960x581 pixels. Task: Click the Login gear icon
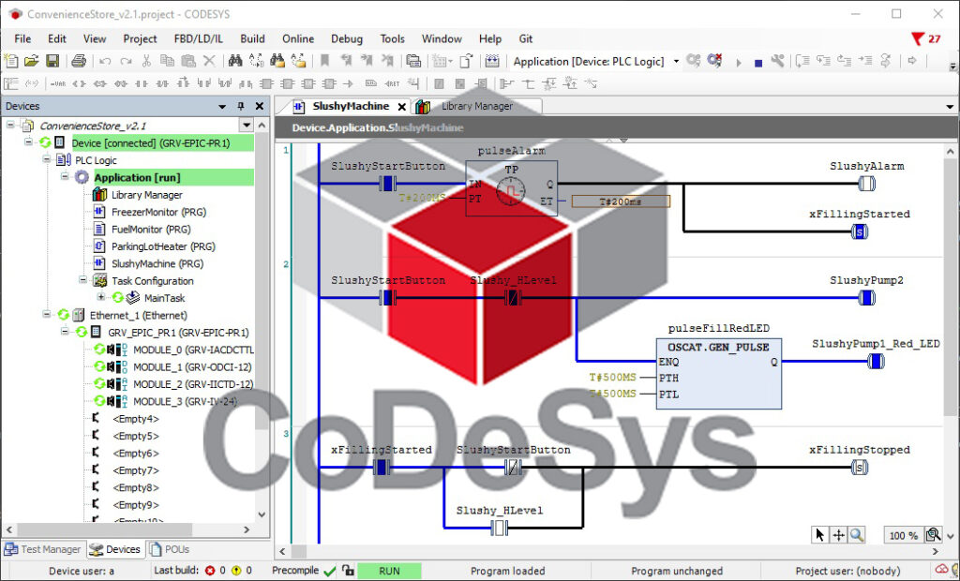693,61
